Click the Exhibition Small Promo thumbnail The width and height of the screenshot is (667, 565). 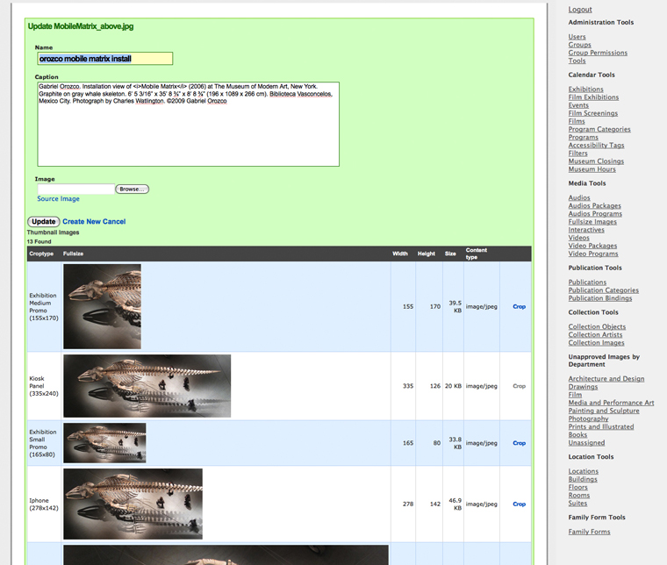104,443
